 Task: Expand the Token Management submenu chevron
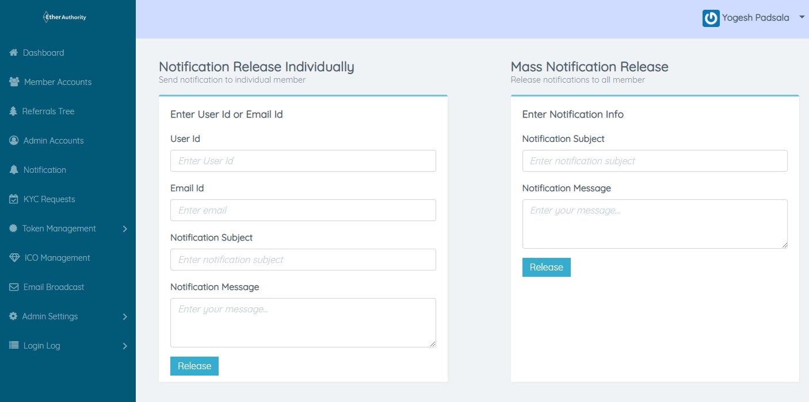[x=125, y=229]
